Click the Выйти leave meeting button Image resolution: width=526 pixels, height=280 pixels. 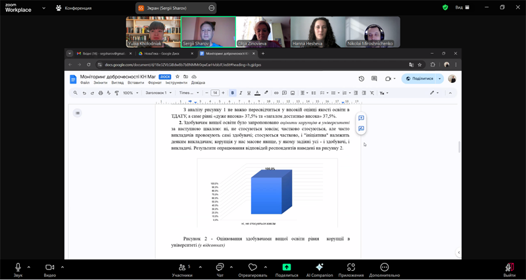pos(509,268)
